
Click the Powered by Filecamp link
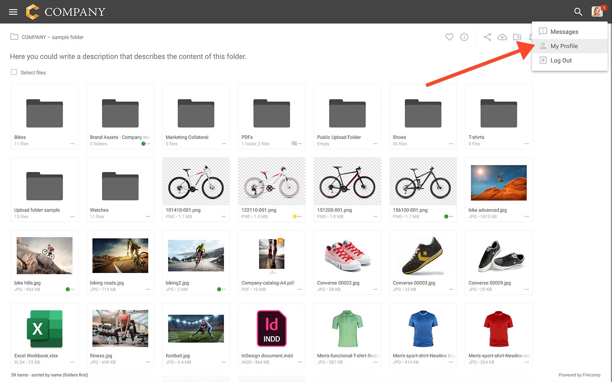click(579, 375)
